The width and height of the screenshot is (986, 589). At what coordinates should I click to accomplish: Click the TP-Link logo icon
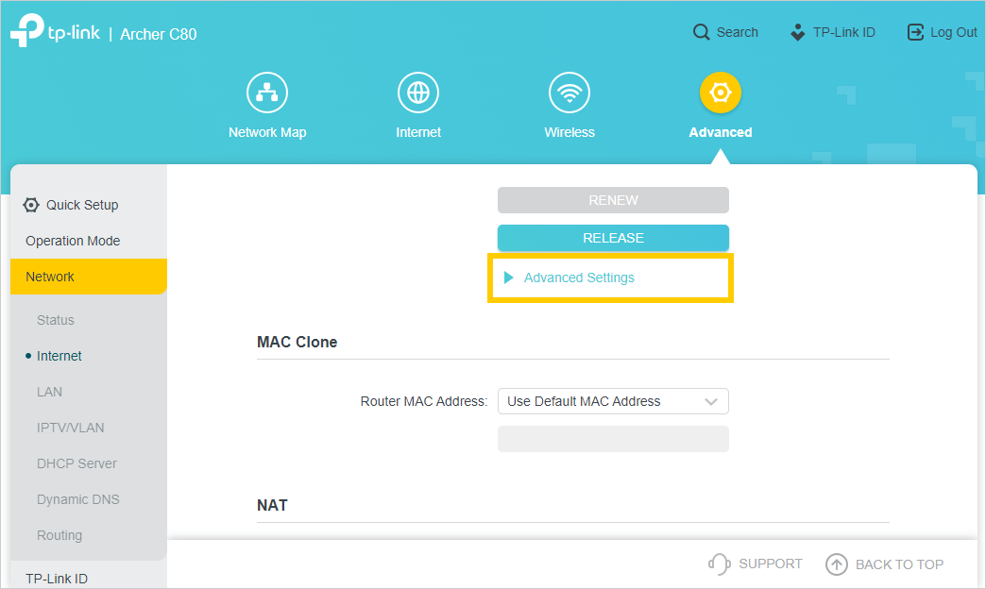click(x=27, y=31)
